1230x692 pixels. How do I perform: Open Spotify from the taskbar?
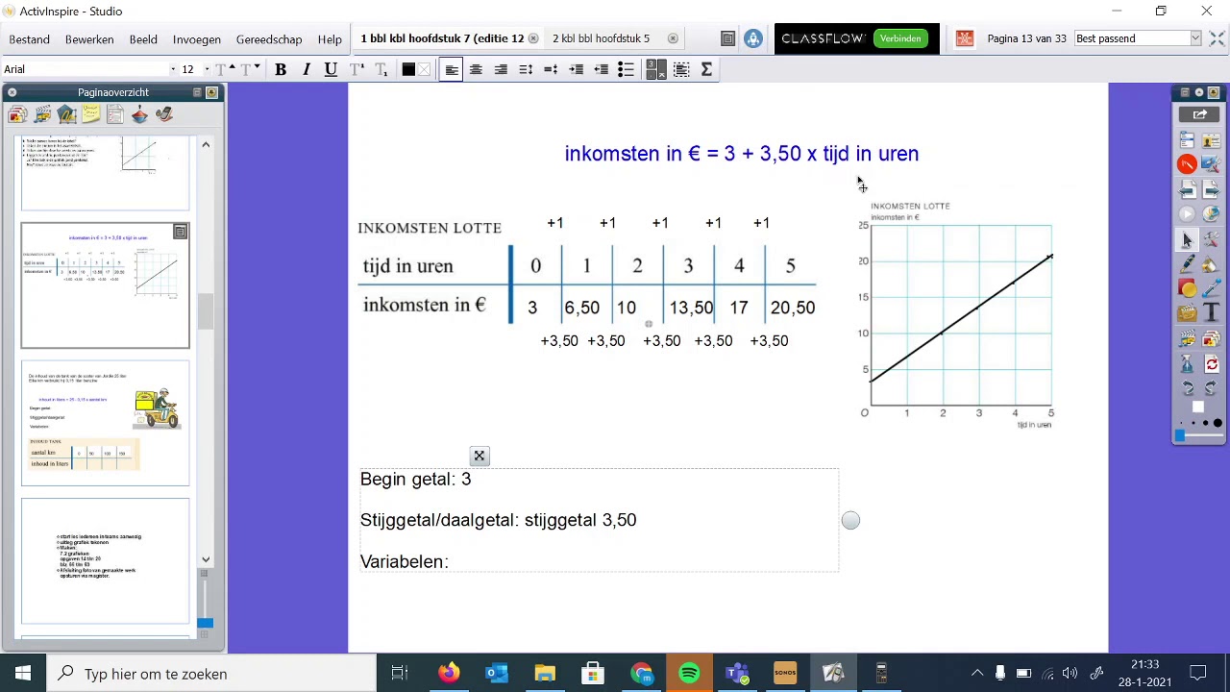point(689,674)
